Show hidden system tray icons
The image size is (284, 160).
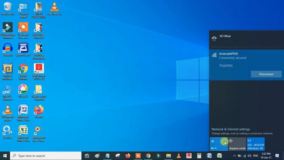tap(234, 156)
